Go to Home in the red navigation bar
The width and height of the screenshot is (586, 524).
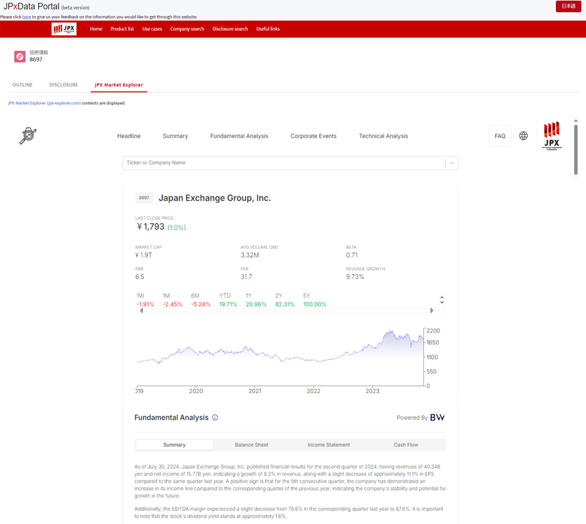pos(96,29)
